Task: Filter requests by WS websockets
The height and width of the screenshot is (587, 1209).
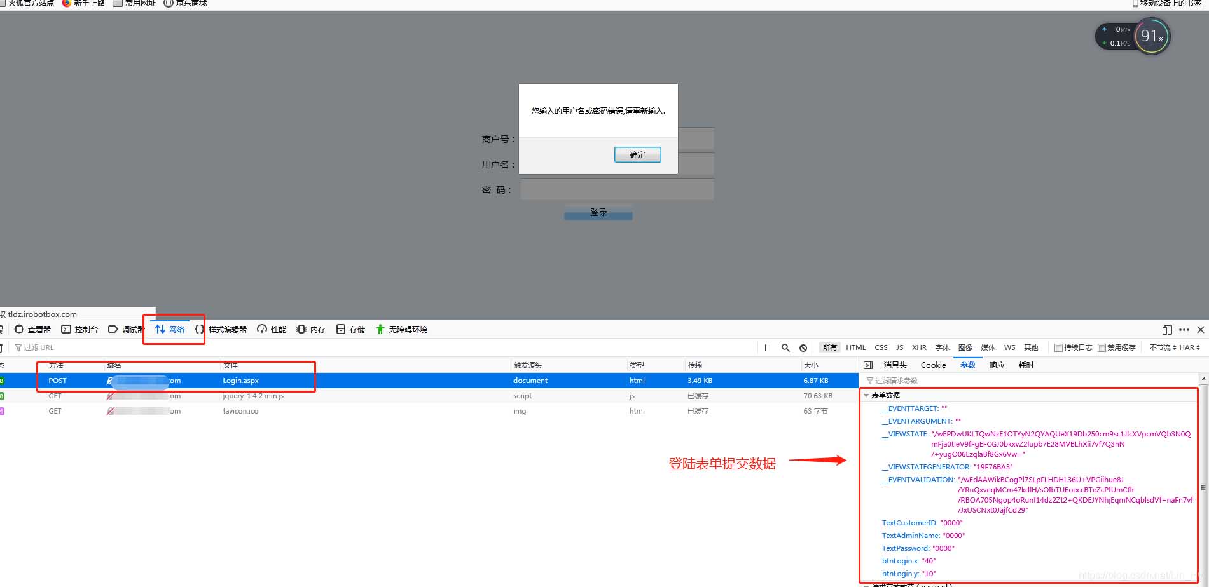Action: click(x=1009, y=347)
